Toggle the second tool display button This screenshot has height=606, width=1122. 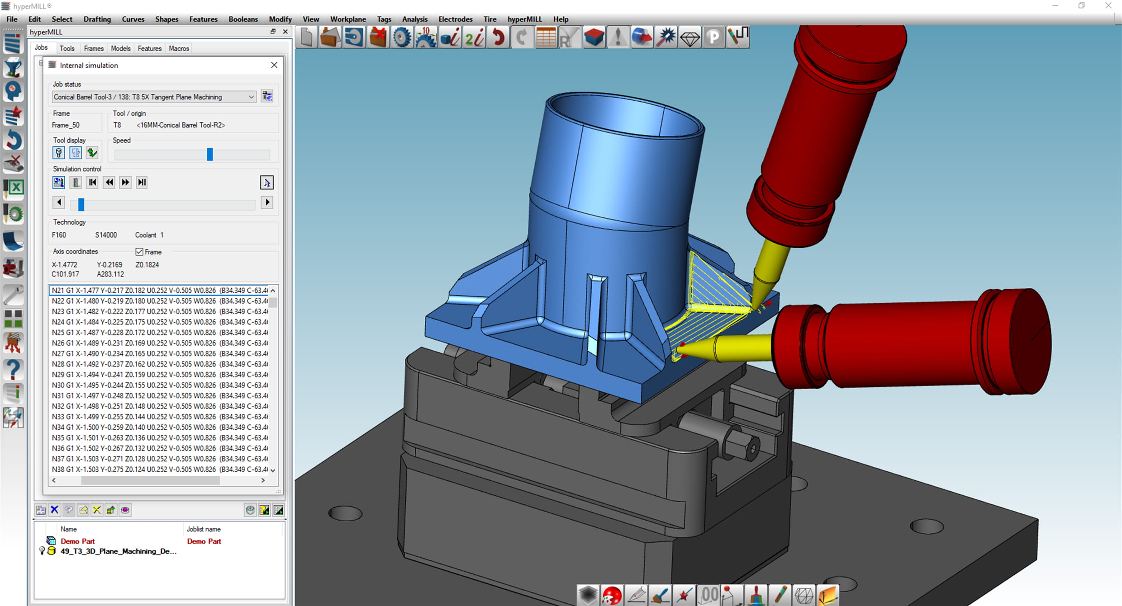pos(76,153)
